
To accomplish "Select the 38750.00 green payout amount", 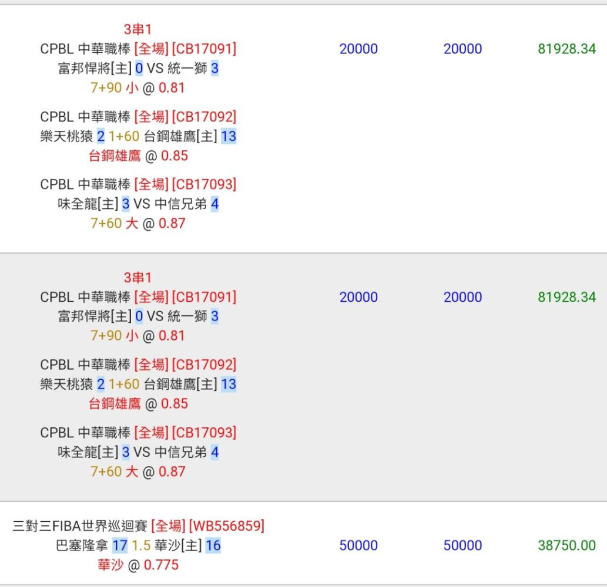I will [566, 545].
